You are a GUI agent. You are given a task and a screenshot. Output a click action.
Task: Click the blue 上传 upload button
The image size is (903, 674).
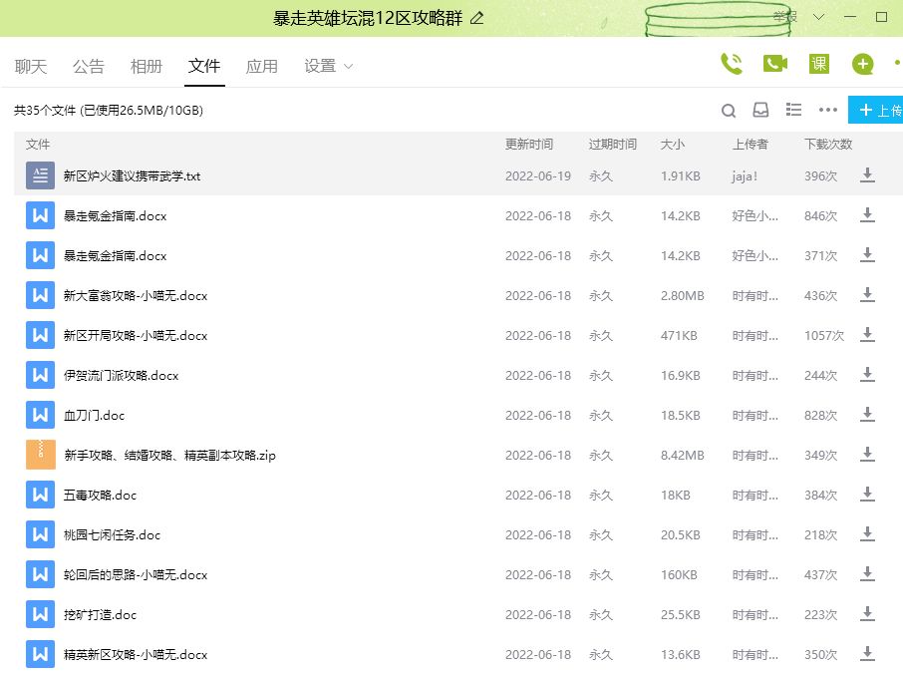877,111
